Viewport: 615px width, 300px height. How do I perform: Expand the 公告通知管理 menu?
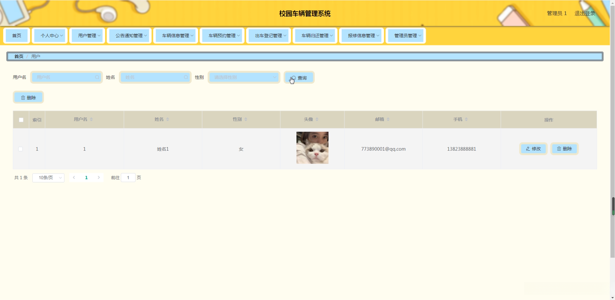point(129,36)
